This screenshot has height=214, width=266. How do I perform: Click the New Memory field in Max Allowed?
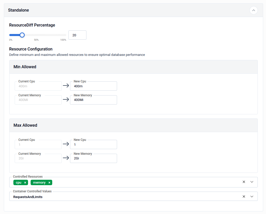(93, 158)
